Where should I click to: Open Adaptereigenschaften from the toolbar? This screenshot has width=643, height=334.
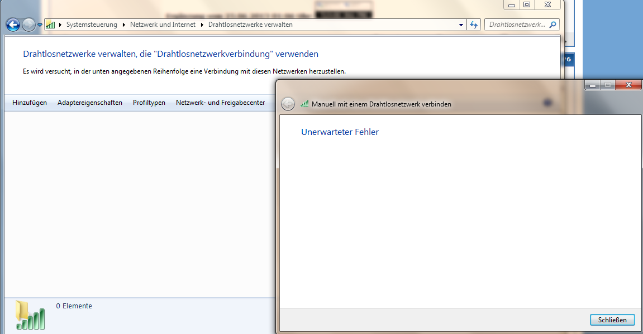click(x=90, y=103)
